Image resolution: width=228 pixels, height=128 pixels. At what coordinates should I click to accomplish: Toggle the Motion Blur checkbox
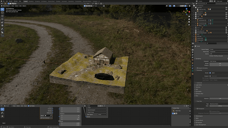pyautogui.click(x=196, y=94)
